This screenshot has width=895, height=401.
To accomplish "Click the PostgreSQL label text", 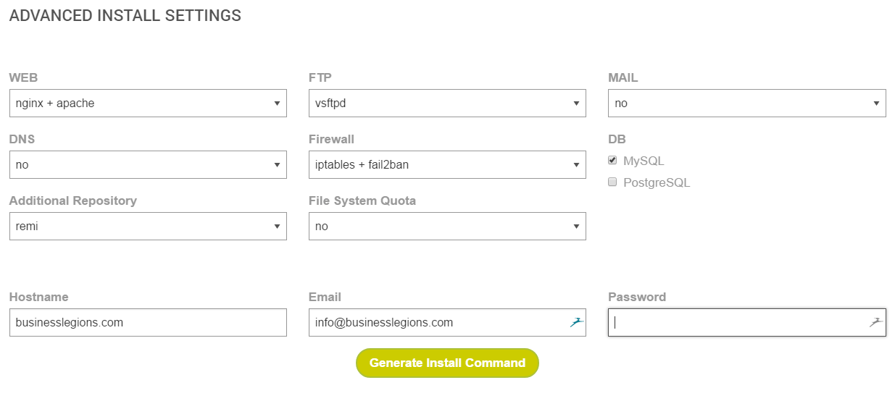I will click(657, 183).
